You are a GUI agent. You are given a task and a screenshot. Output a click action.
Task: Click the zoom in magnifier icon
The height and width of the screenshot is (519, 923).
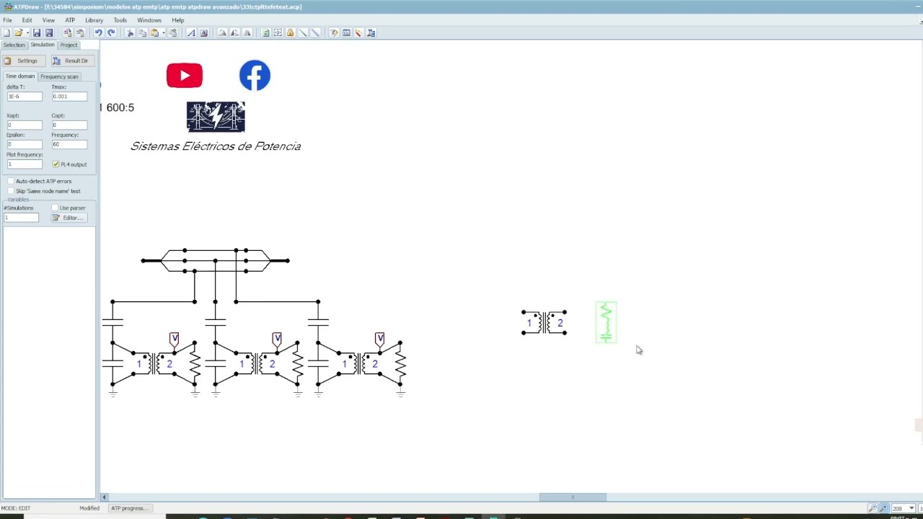(883, 508)
